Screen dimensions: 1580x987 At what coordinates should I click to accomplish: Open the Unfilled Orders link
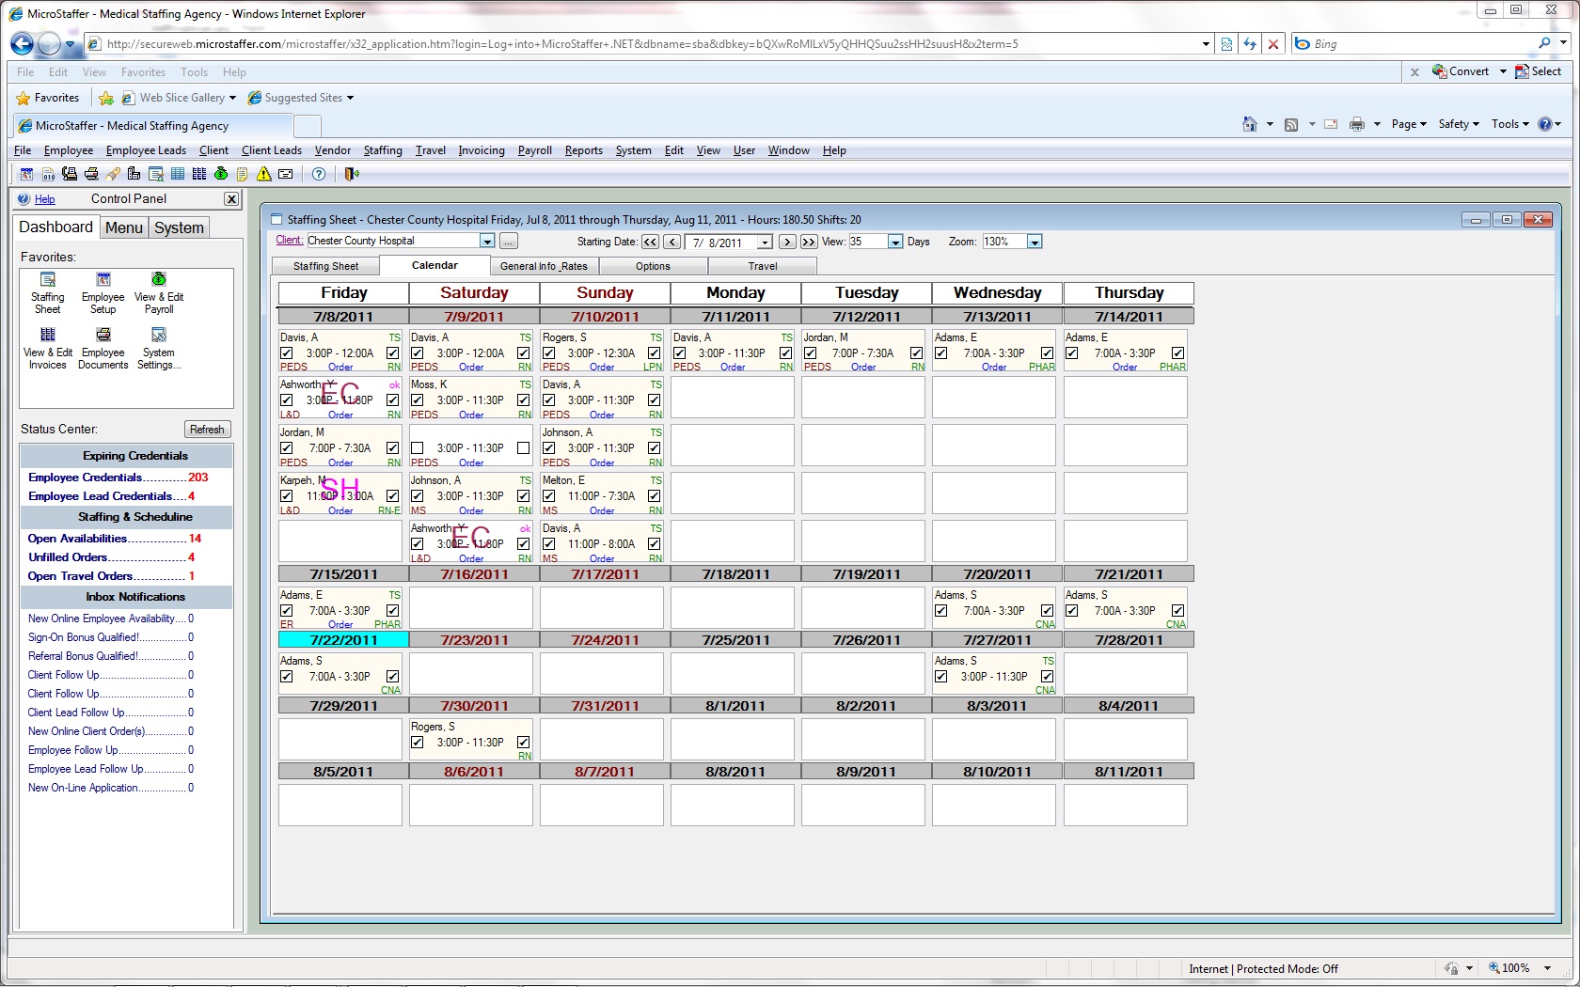(x=68, y=557)
